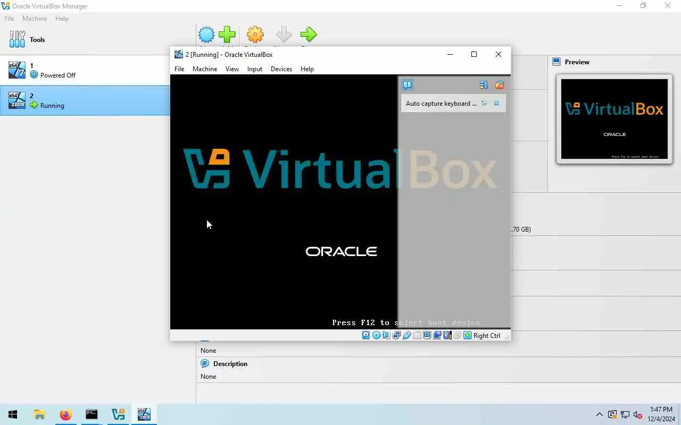Open Firefox from the taskbar
This screenshot has height=425, width=681.
[65, 414]
